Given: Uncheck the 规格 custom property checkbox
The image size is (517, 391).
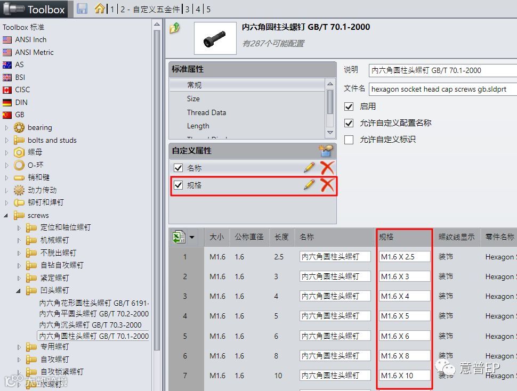Looking at the screenshot, I should pos(179,185).
